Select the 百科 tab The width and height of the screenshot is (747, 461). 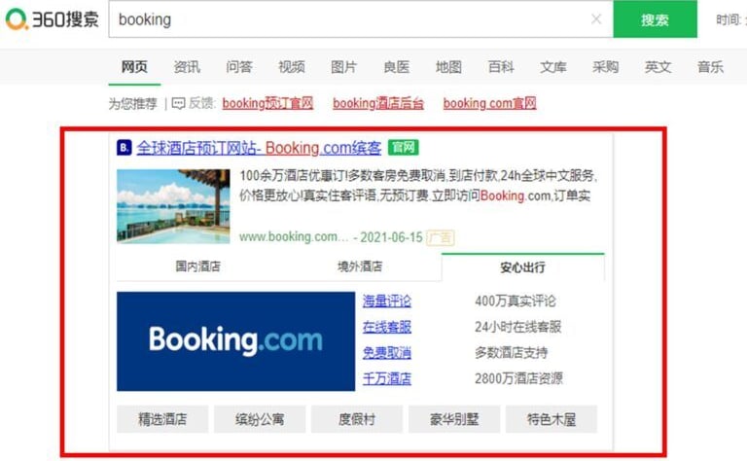[x=501, y=67]
